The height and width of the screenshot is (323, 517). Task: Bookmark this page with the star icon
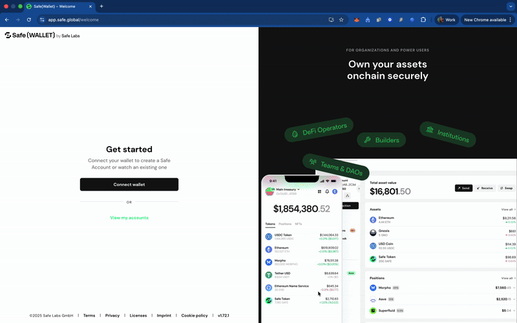(341, 20)
